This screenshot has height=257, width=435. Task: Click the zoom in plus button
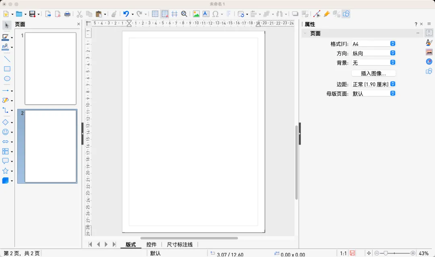413,253
